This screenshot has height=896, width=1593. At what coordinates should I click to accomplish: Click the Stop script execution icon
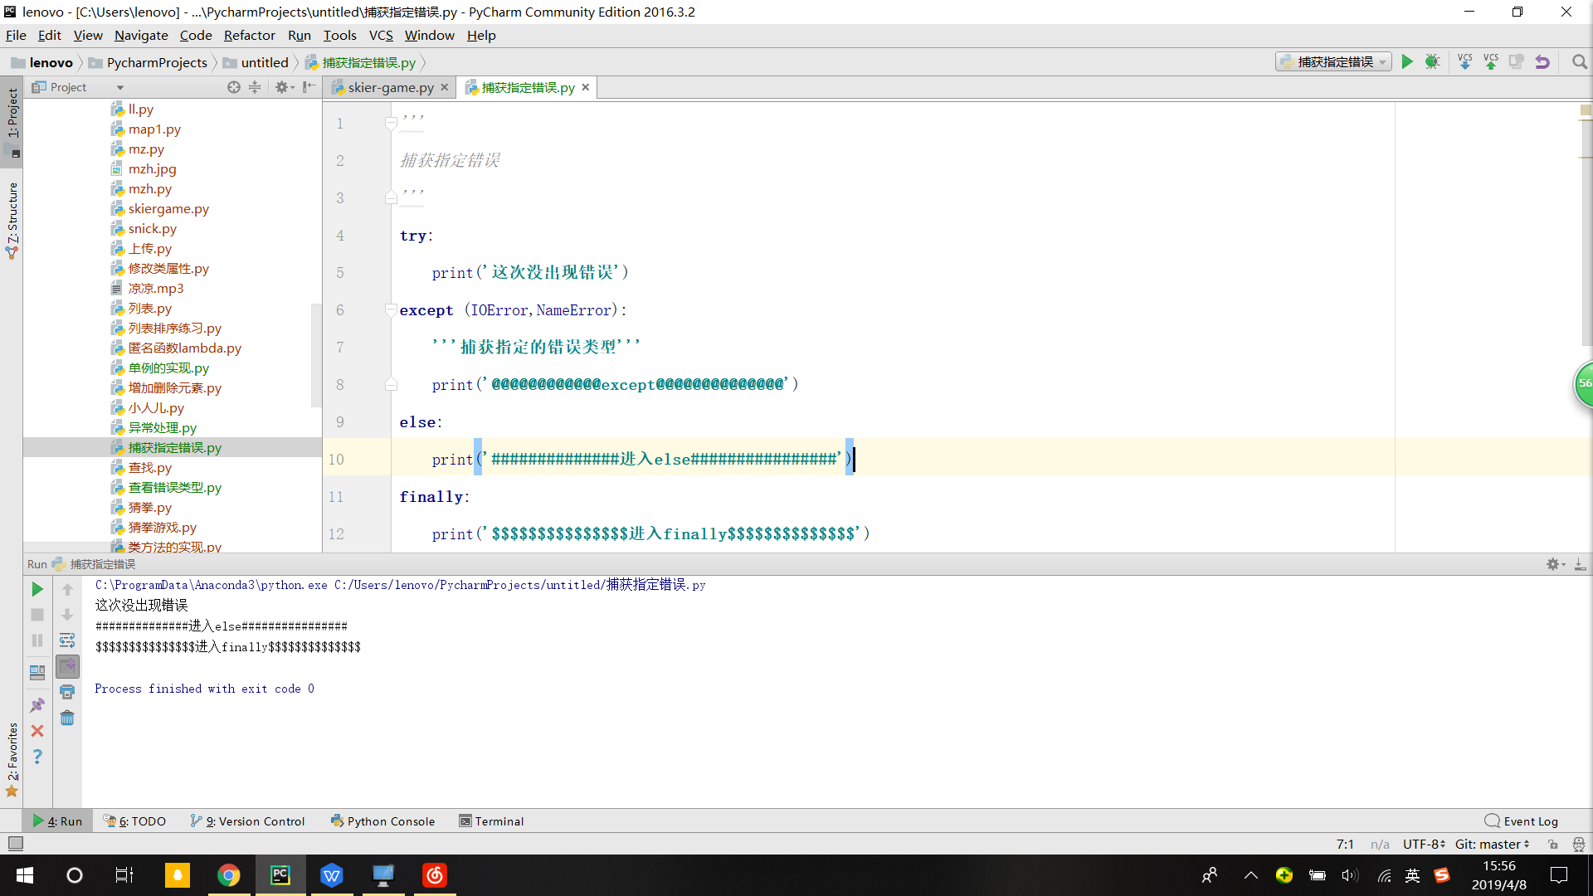click(37, 615)
